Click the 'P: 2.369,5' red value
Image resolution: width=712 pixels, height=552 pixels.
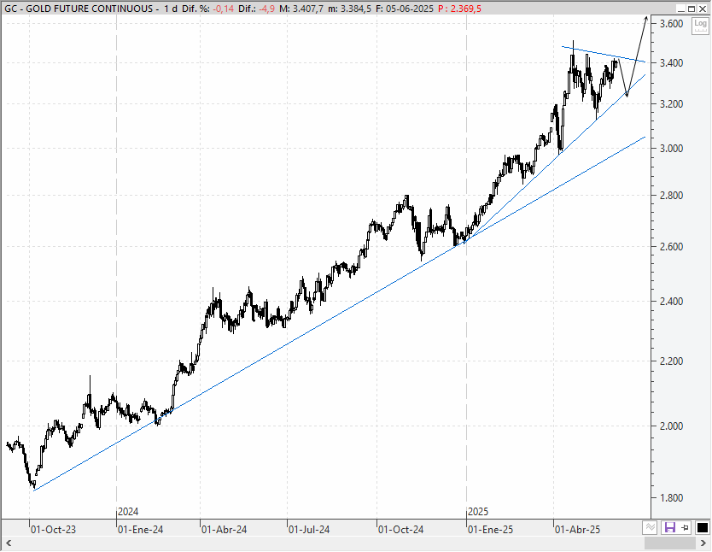point(459,9)
